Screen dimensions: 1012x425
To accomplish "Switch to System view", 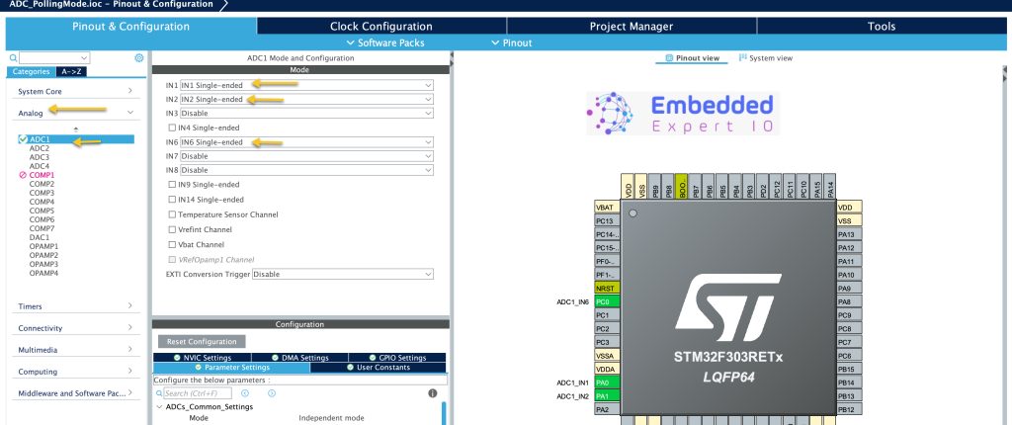I will (766, 58).
